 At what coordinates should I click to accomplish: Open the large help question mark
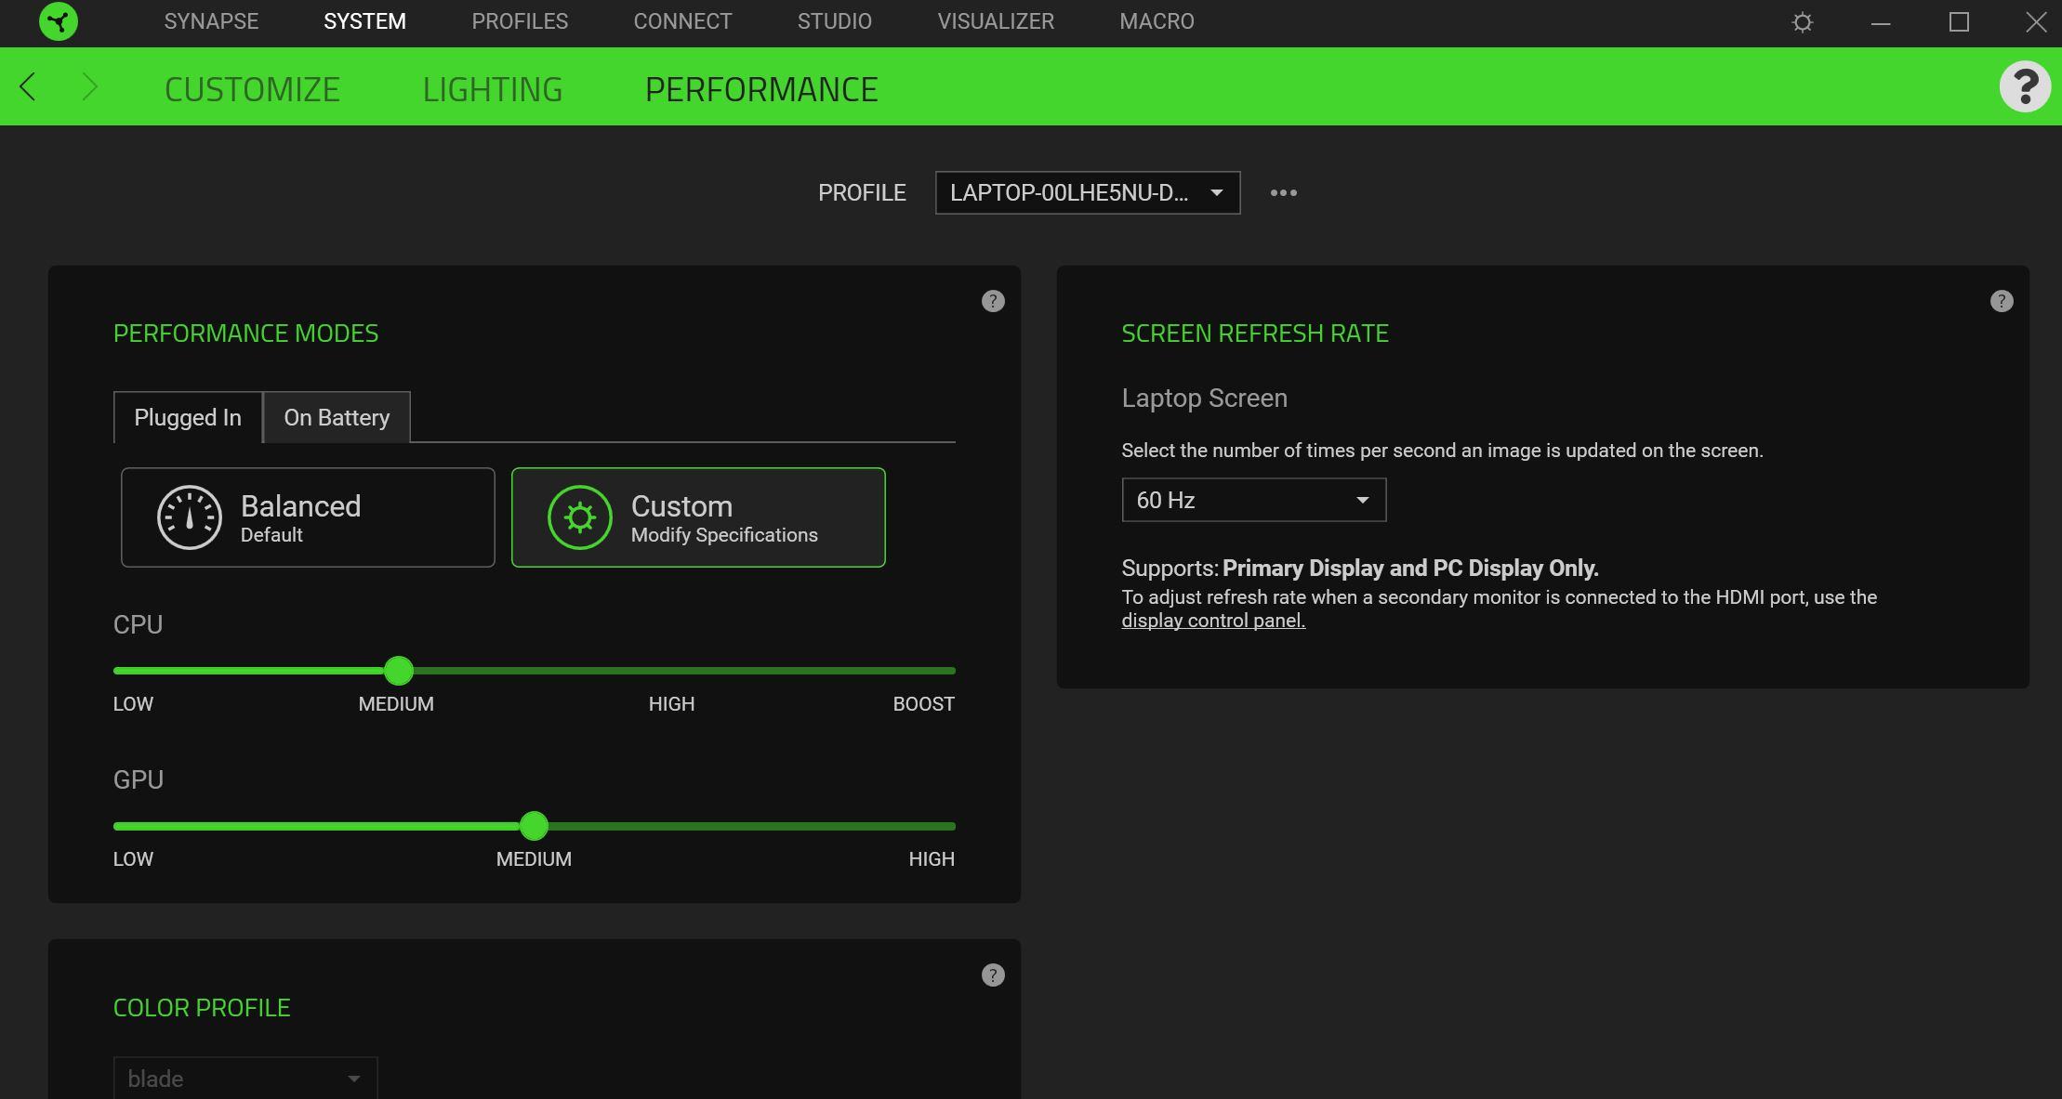click(2025, 86)
